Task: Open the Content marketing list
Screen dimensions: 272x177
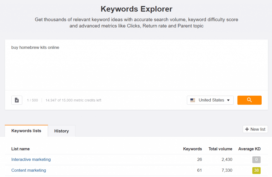Action: pyautogui.click(x=29, y=170)
